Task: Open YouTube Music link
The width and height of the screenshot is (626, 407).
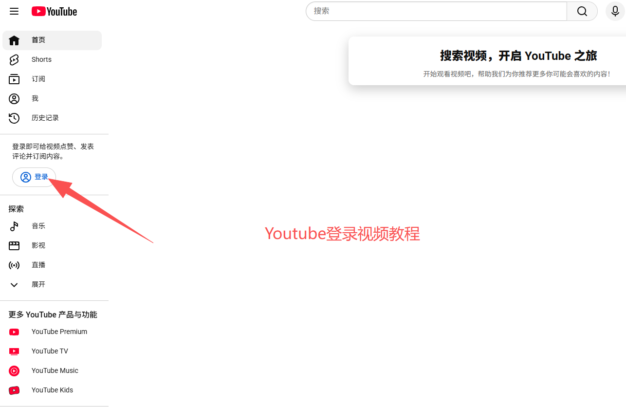Action: click(x=52, y=370)
